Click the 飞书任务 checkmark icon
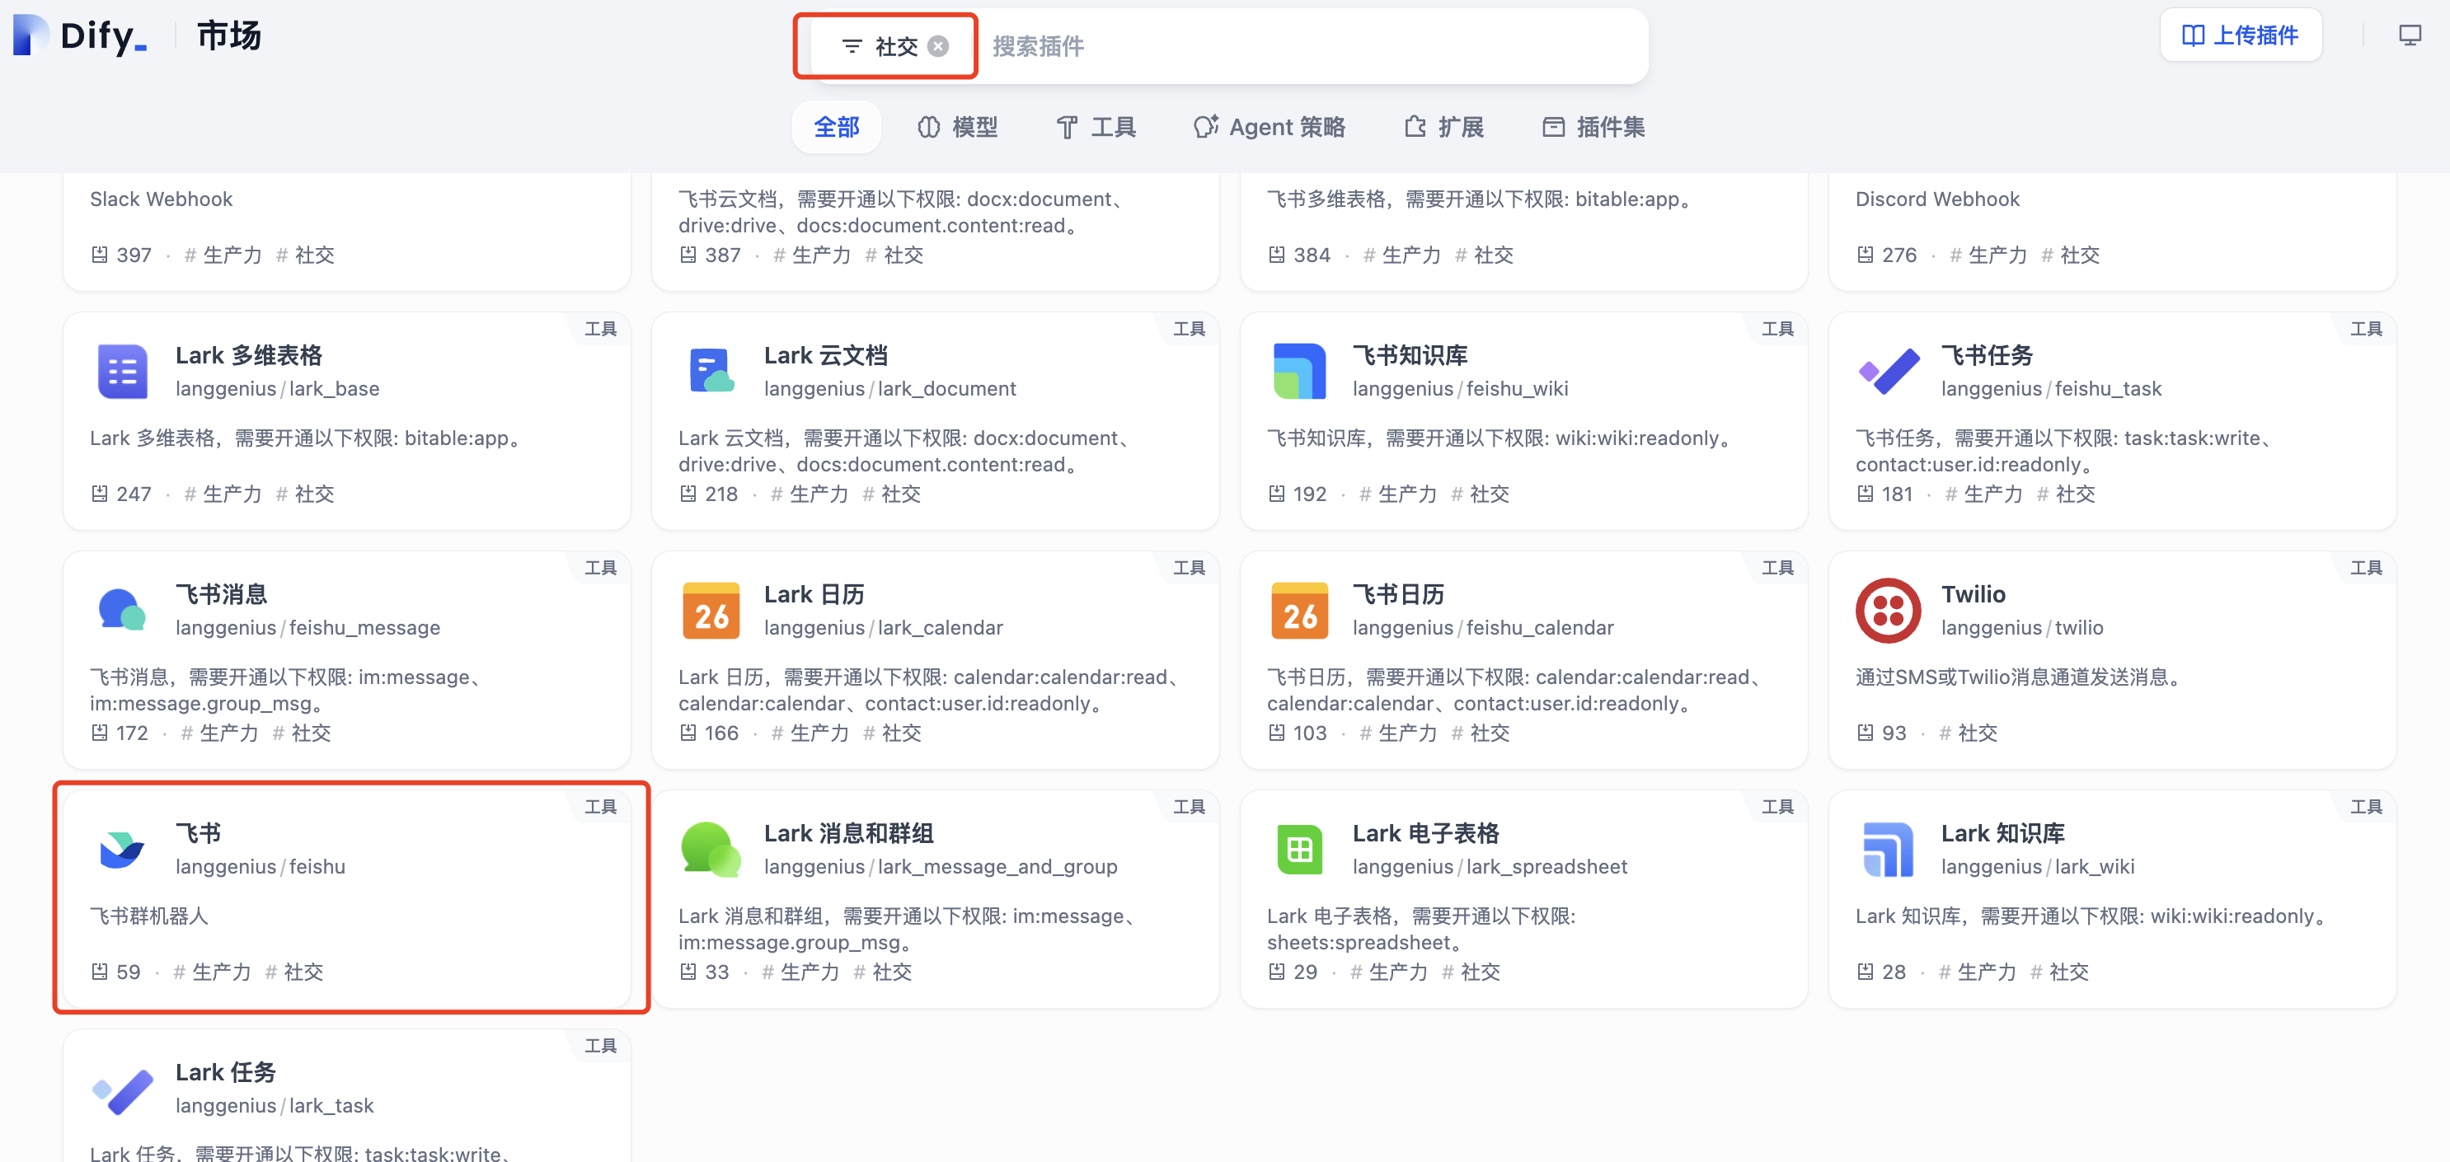 coord(1888,372)
